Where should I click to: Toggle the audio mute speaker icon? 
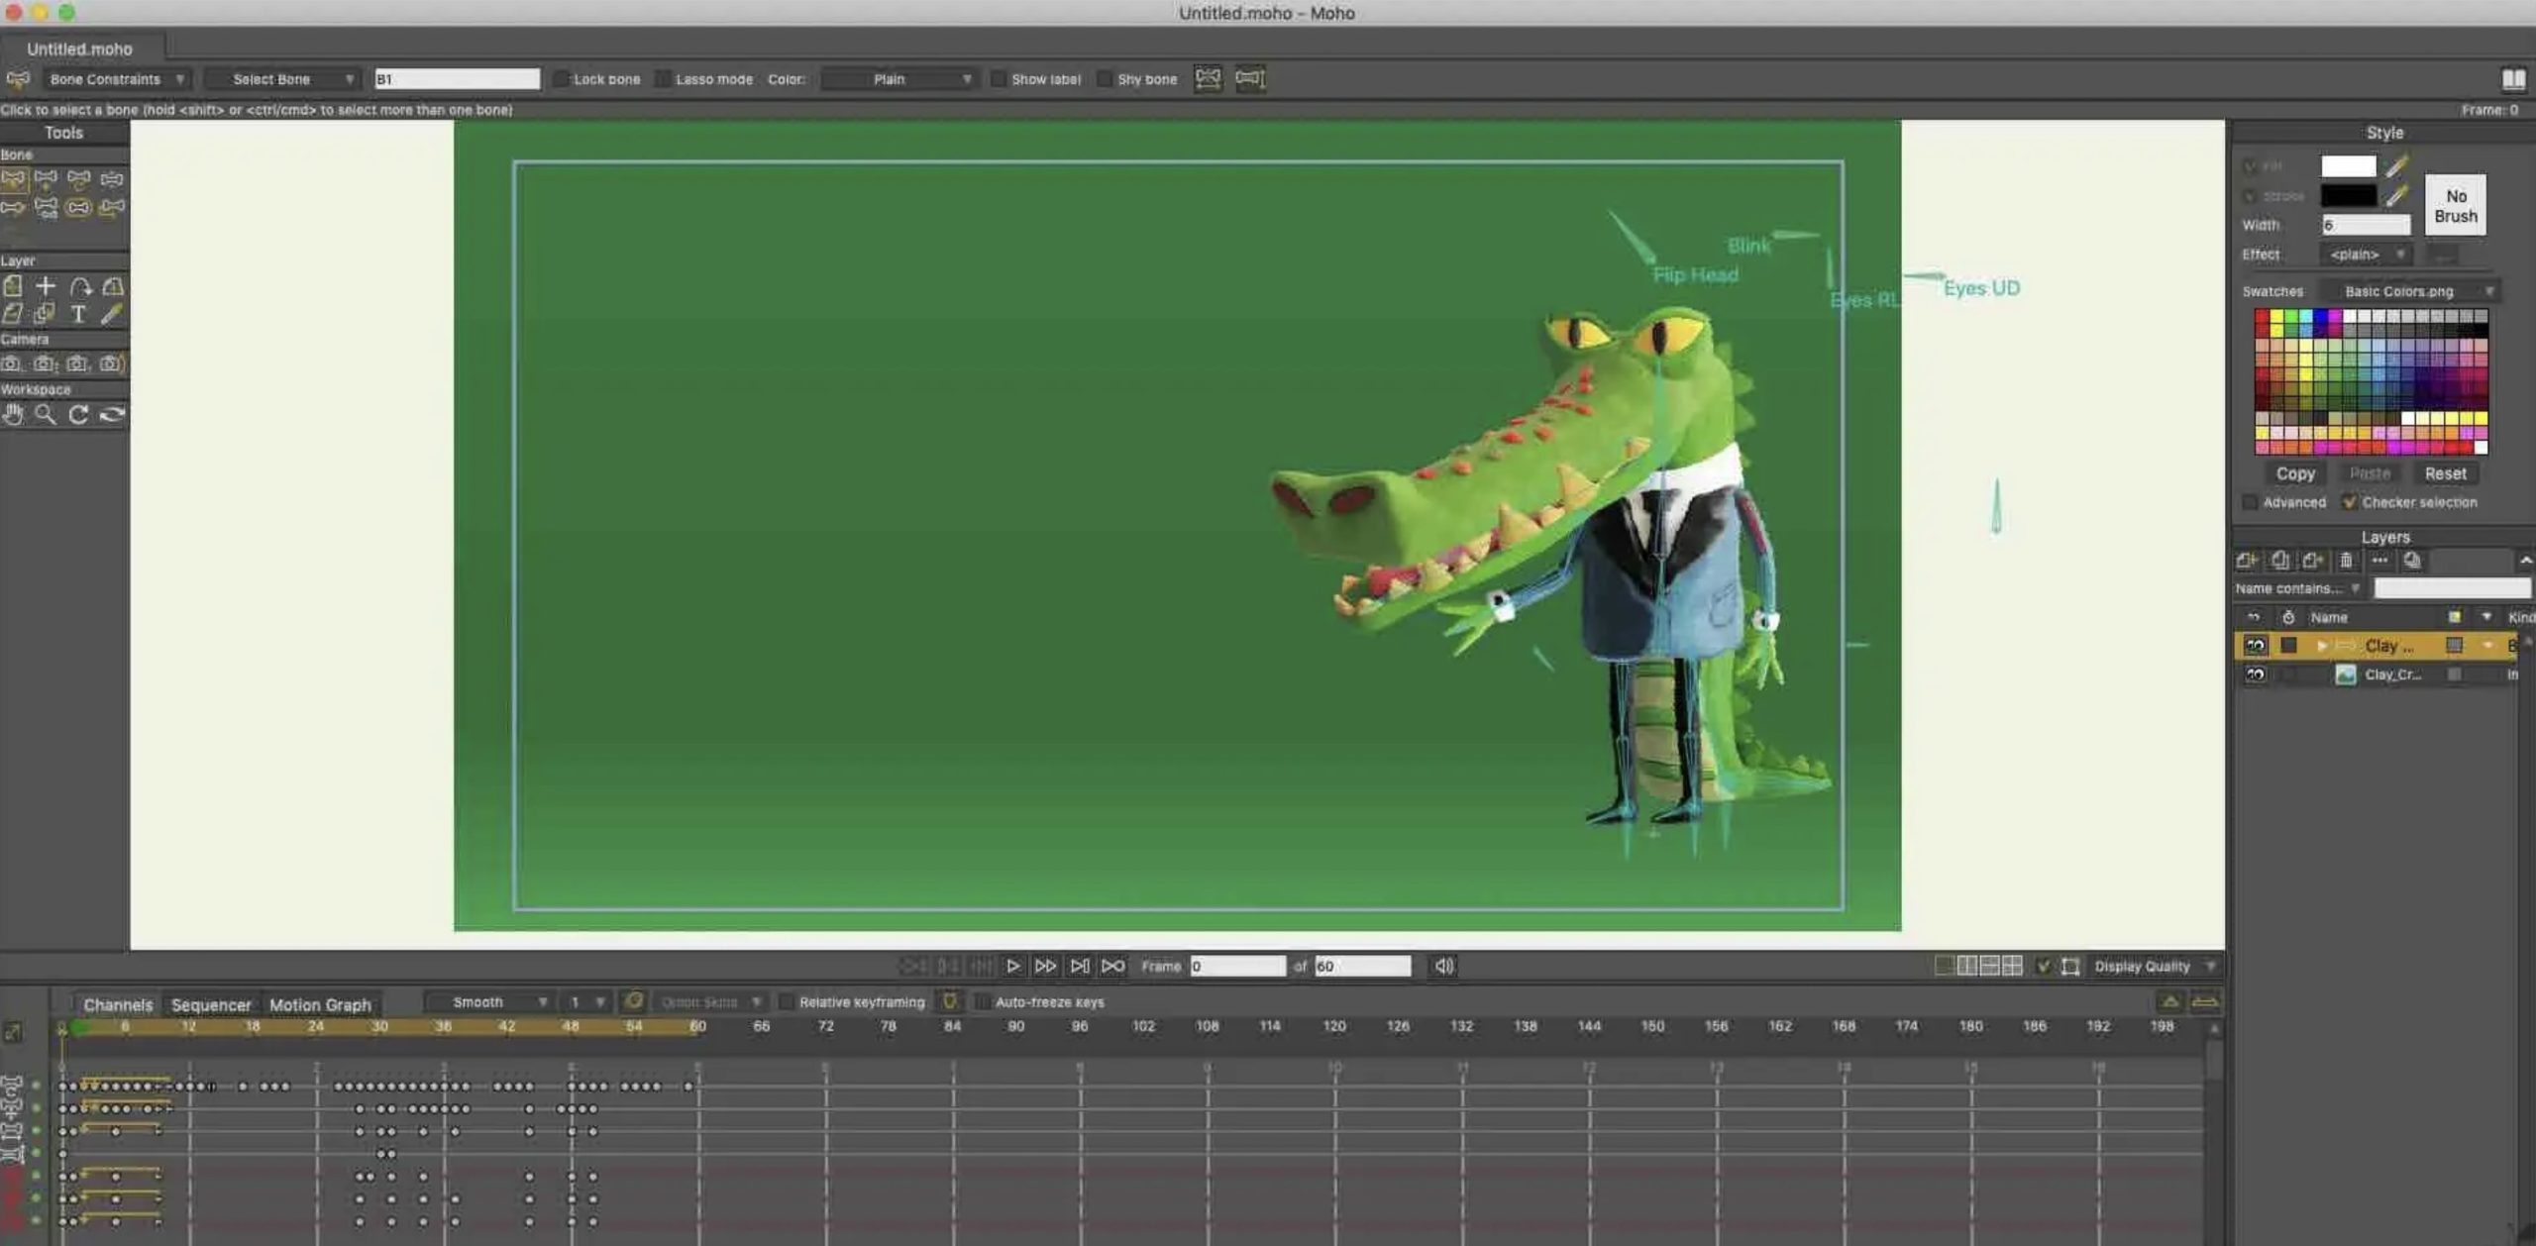click(1444, 966)
